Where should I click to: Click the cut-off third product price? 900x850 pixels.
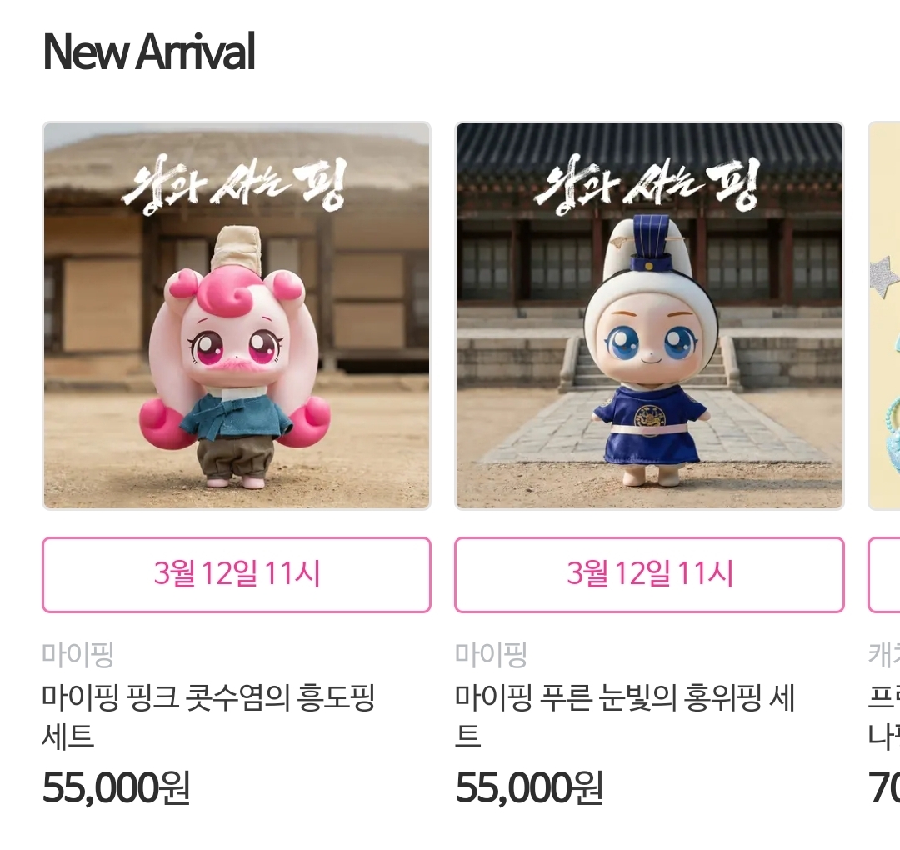coord(884,788)
